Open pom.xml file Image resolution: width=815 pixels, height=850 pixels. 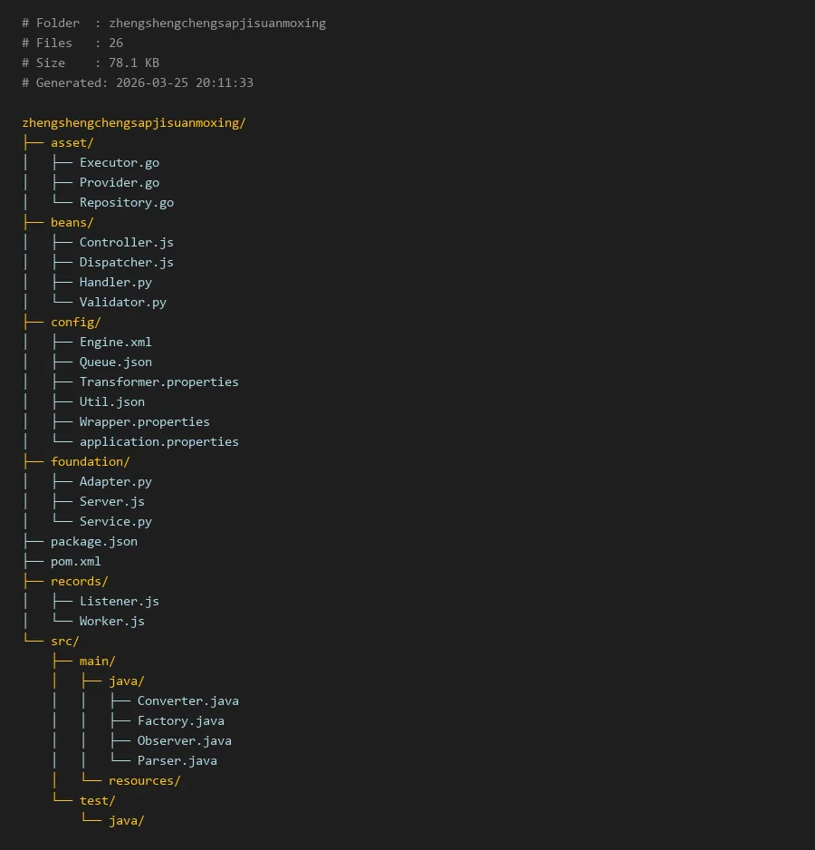coord(75,562)
